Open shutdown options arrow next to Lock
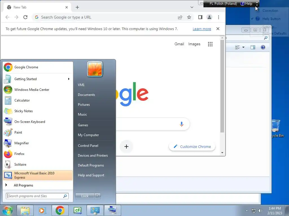289x216 pixels. [97, 196]
